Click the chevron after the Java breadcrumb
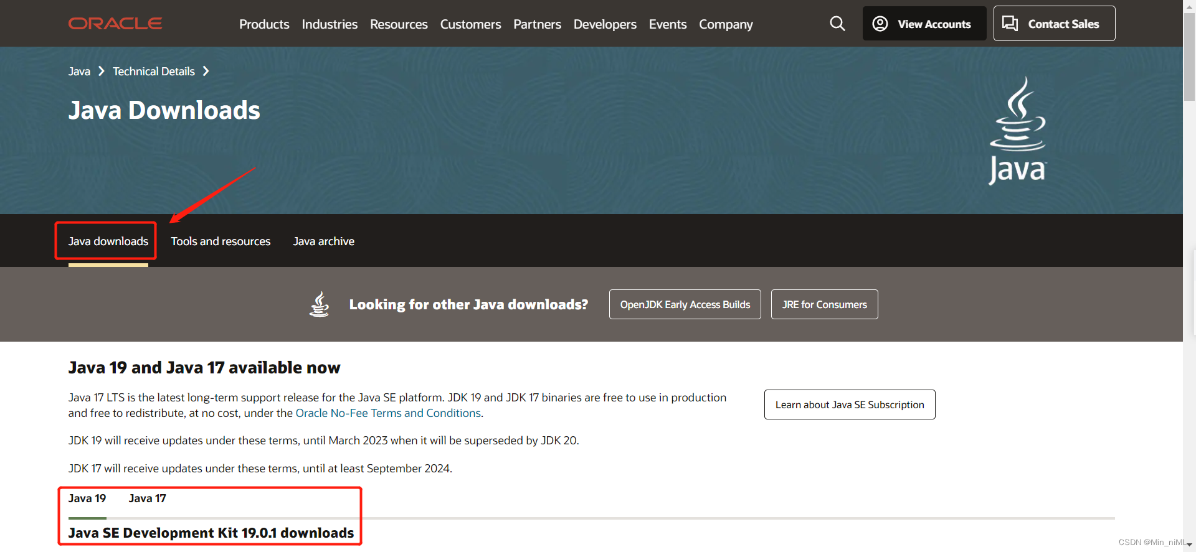 102,72
